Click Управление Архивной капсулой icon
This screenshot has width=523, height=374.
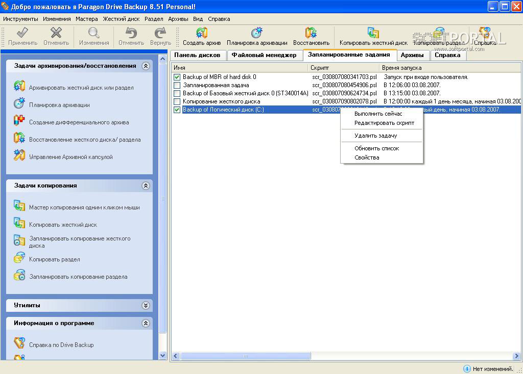pos(19,155)
